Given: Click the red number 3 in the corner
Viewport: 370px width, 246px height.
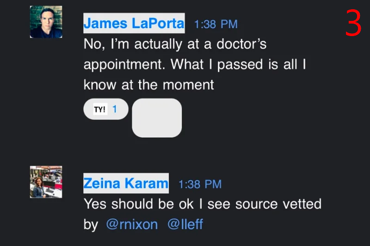Looking at the screenshot, I should (353, 23).
